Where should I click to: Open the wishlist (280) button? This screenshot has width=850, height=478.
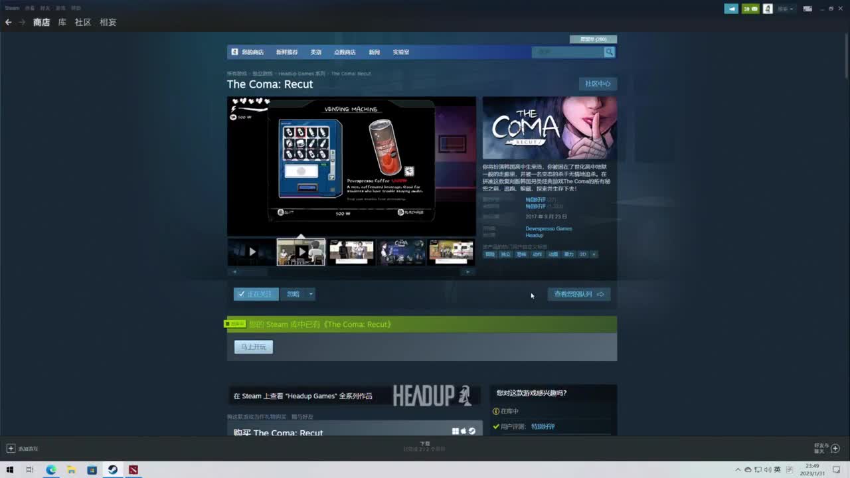[x=593, y=39]
